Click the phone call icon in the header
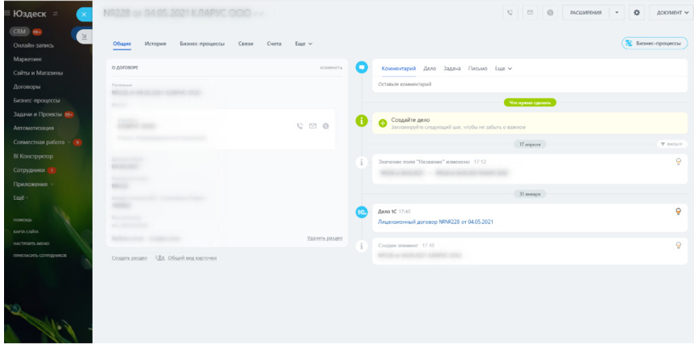 tap(510, 13)
